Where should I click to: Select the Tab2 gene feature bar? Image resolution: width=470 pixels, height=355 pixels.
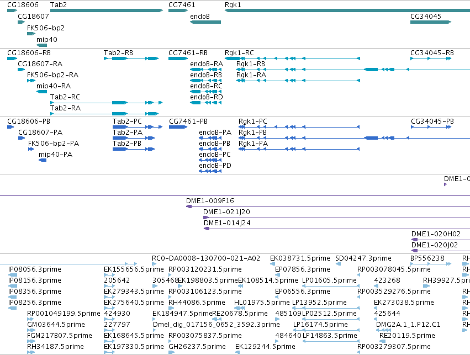107,10
